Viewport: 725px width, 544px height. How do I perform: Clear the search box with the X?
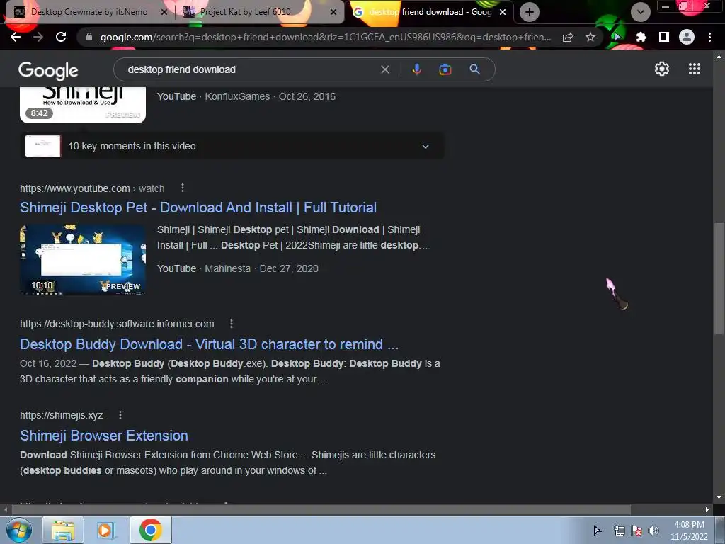pos(384,69)
